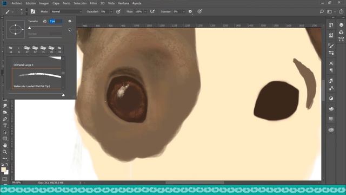Open the Modo blending mode dropdown
Viewport: 346px width, 195px height.
tap(66, 11)
